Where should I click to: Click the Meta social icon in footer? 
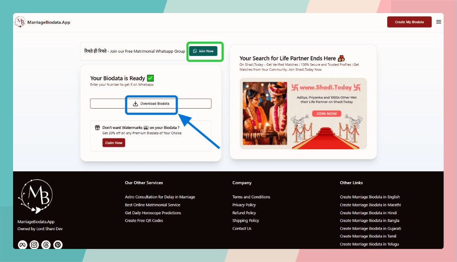point(22,244)
